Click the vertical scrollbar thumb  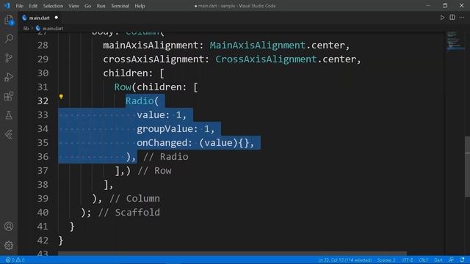click(x=467, y=166)
